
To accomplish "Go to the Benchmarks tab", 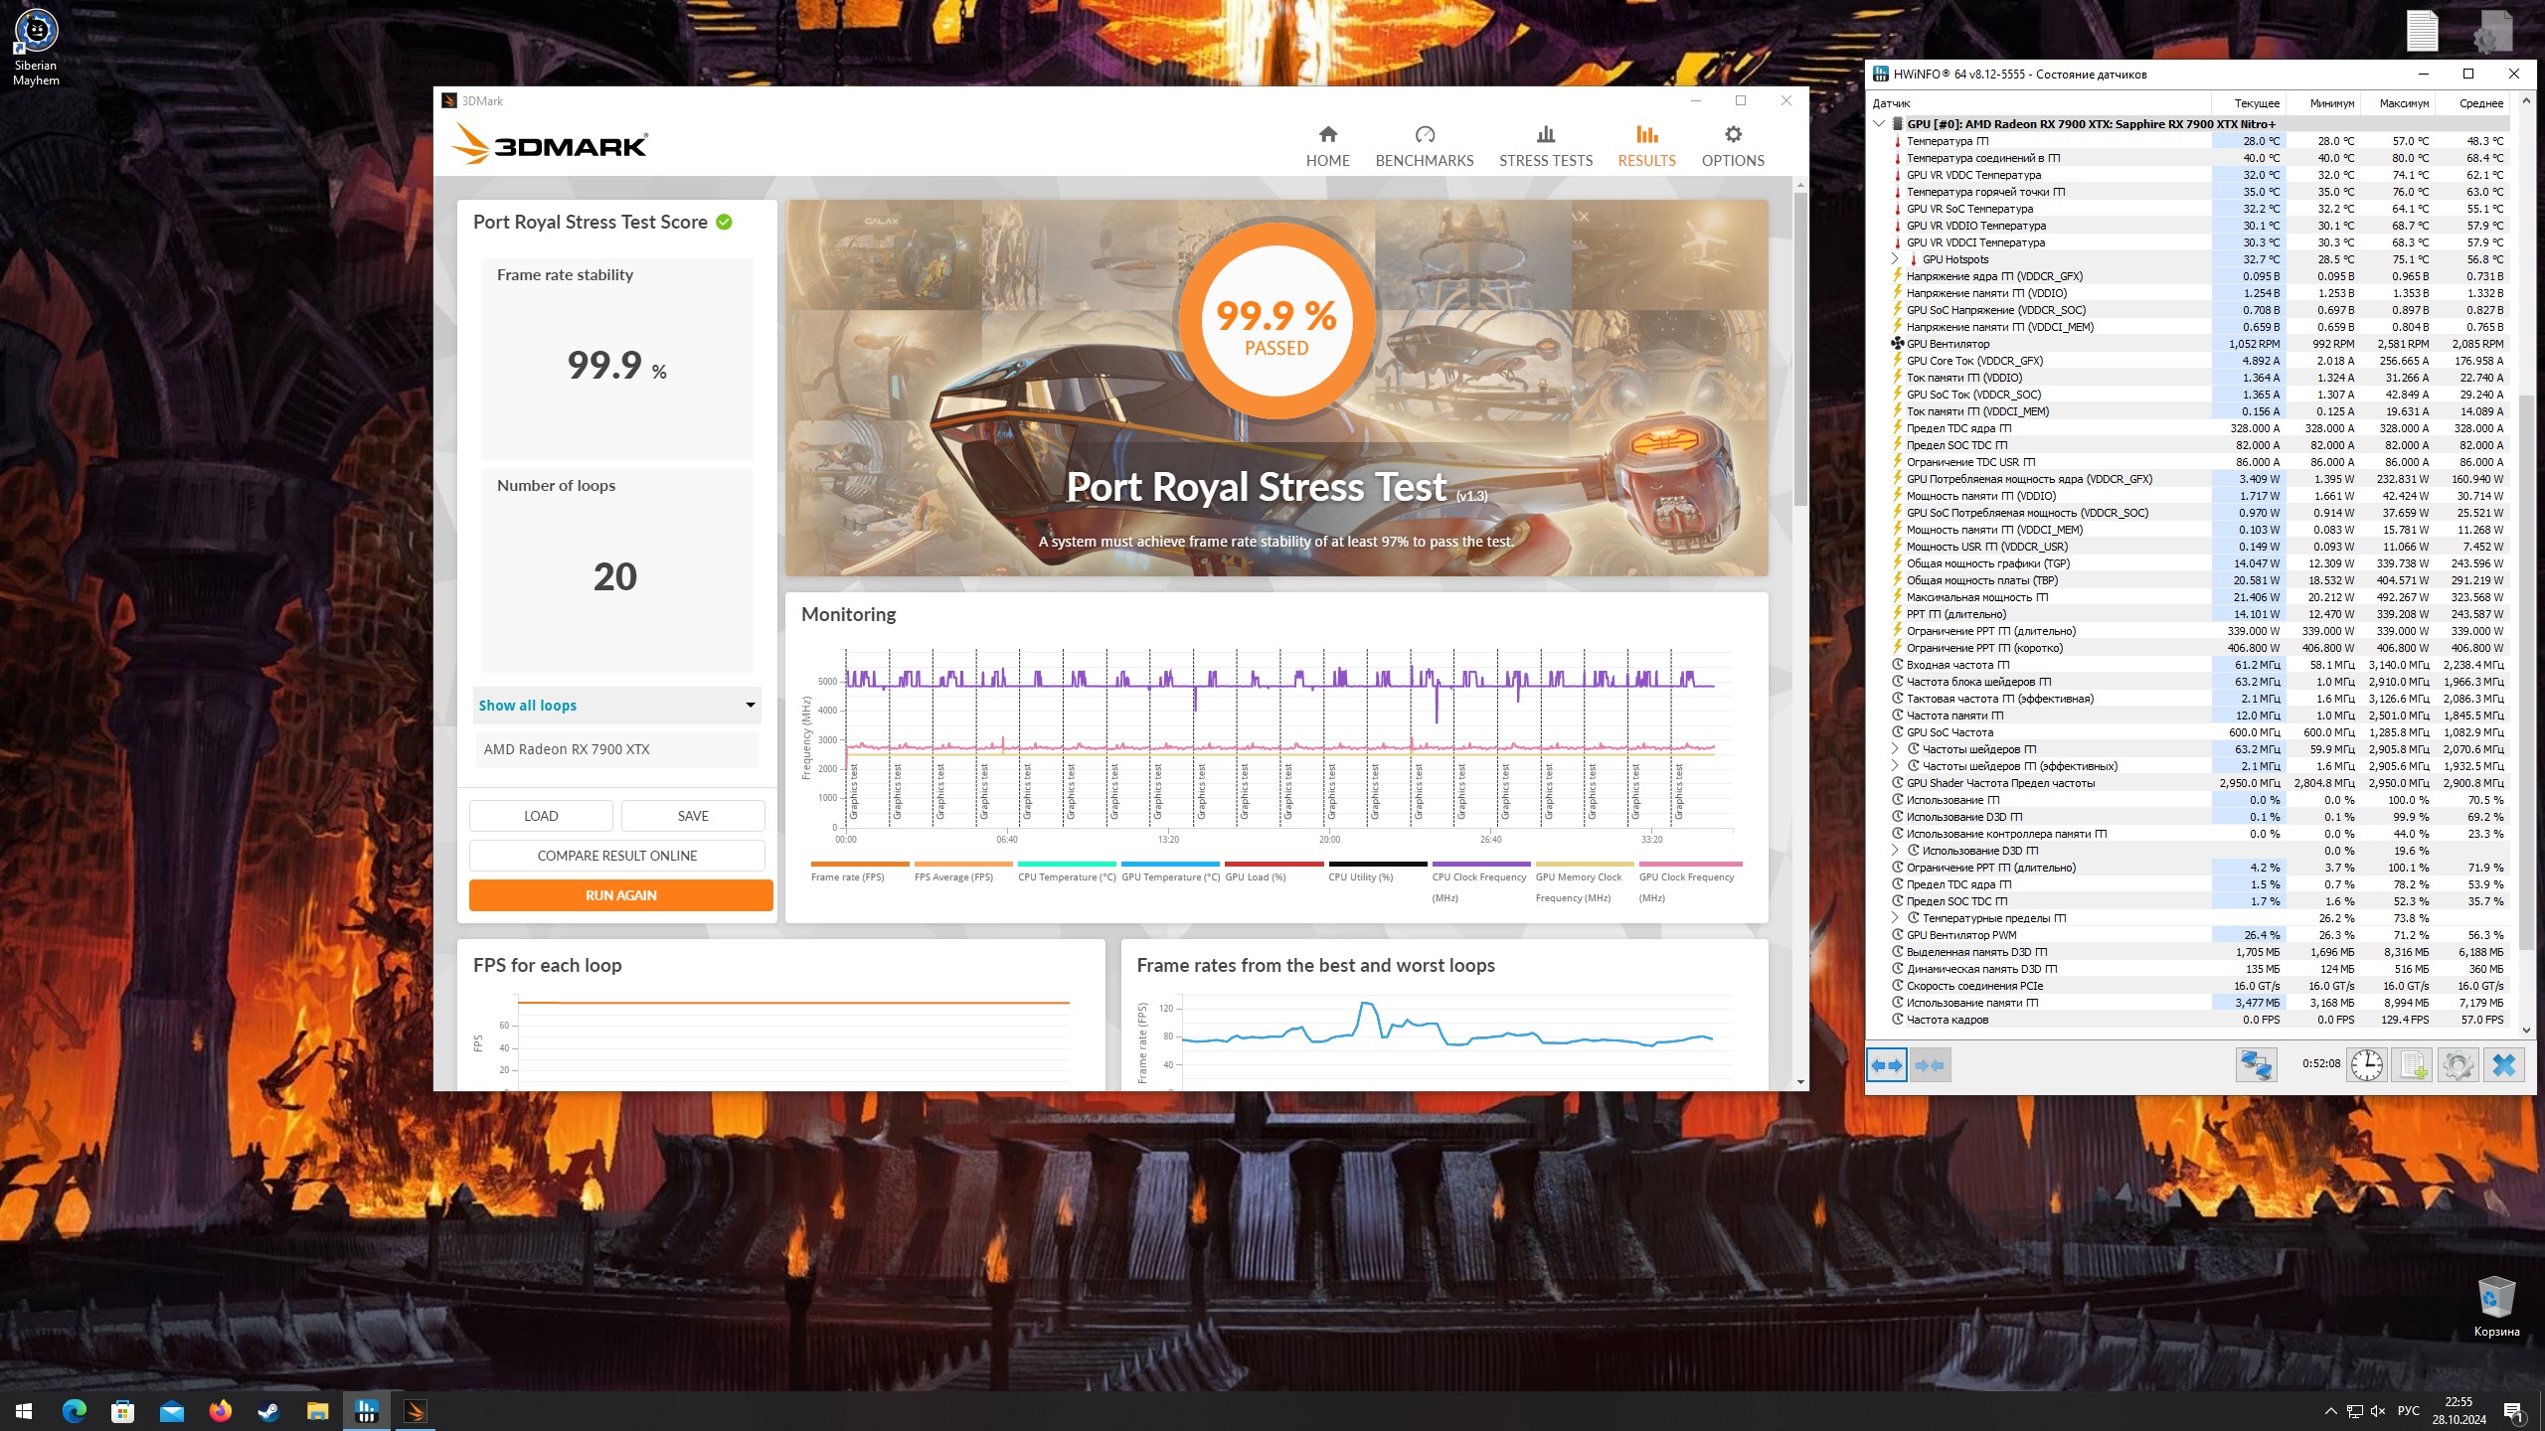I will (x=1424, y=145).
